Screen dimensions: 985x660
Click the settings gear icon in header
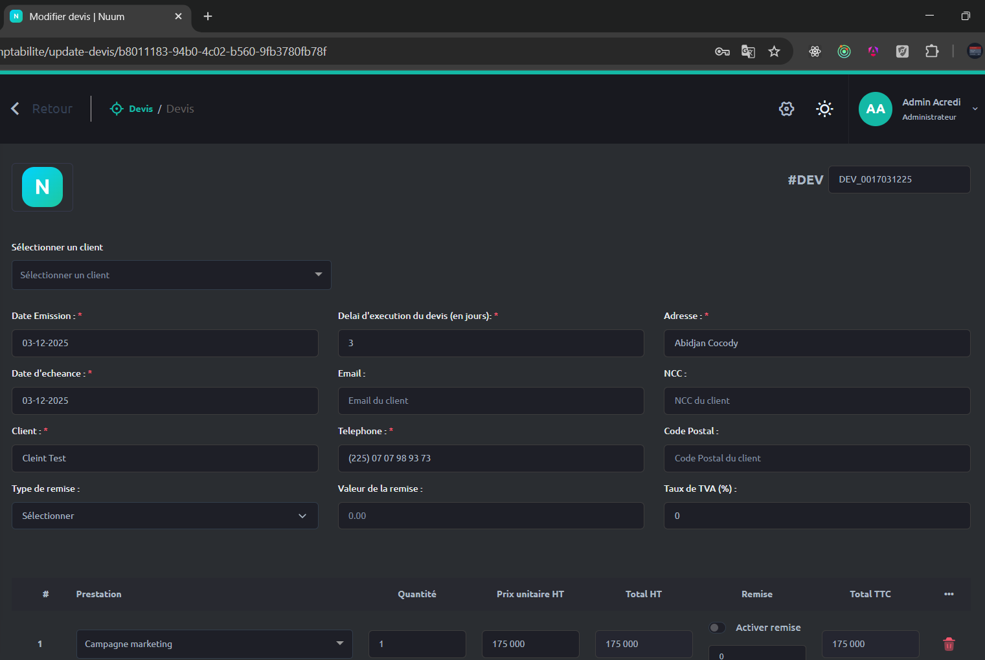tap(786, 109)
